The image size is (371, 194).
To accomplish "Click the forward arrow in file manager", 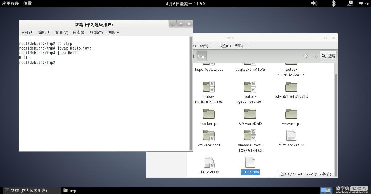I will pyautogui.click(x=315, y=56).
